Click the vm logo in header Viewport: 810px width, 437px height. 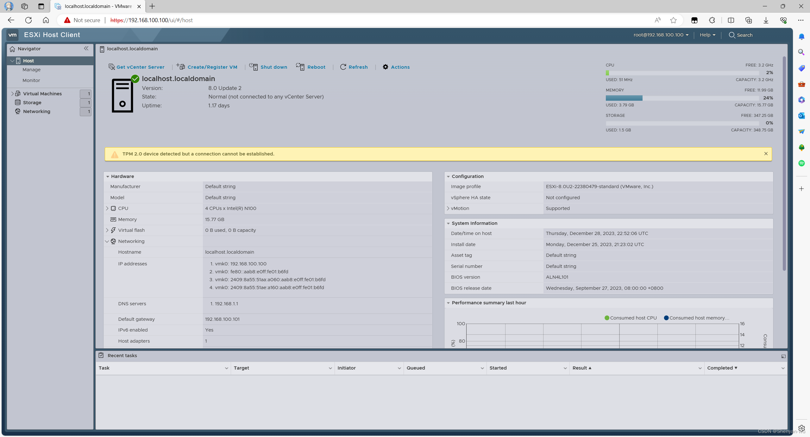12,35
